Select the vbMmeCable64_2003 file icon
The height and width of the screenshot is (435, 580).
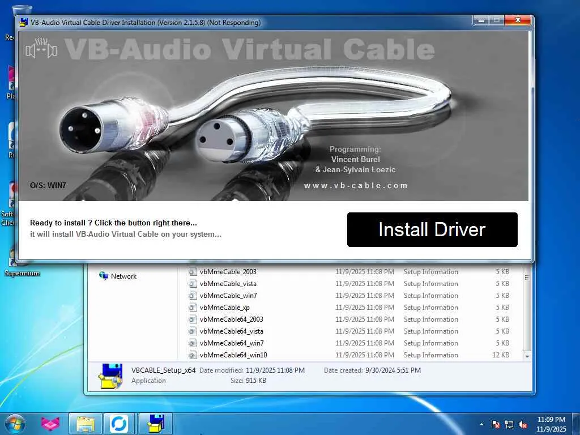point(193,319)
